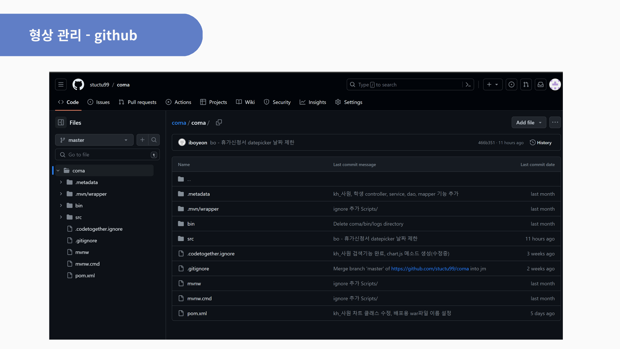
Task: Open the notifications inbox icon
Action: pos(540,84)
